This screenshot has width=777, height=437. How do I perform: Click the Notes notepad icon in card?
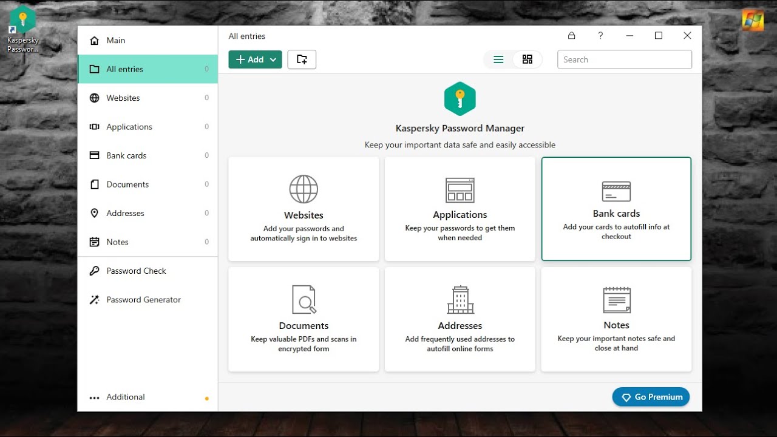click(x=617, y=300)
